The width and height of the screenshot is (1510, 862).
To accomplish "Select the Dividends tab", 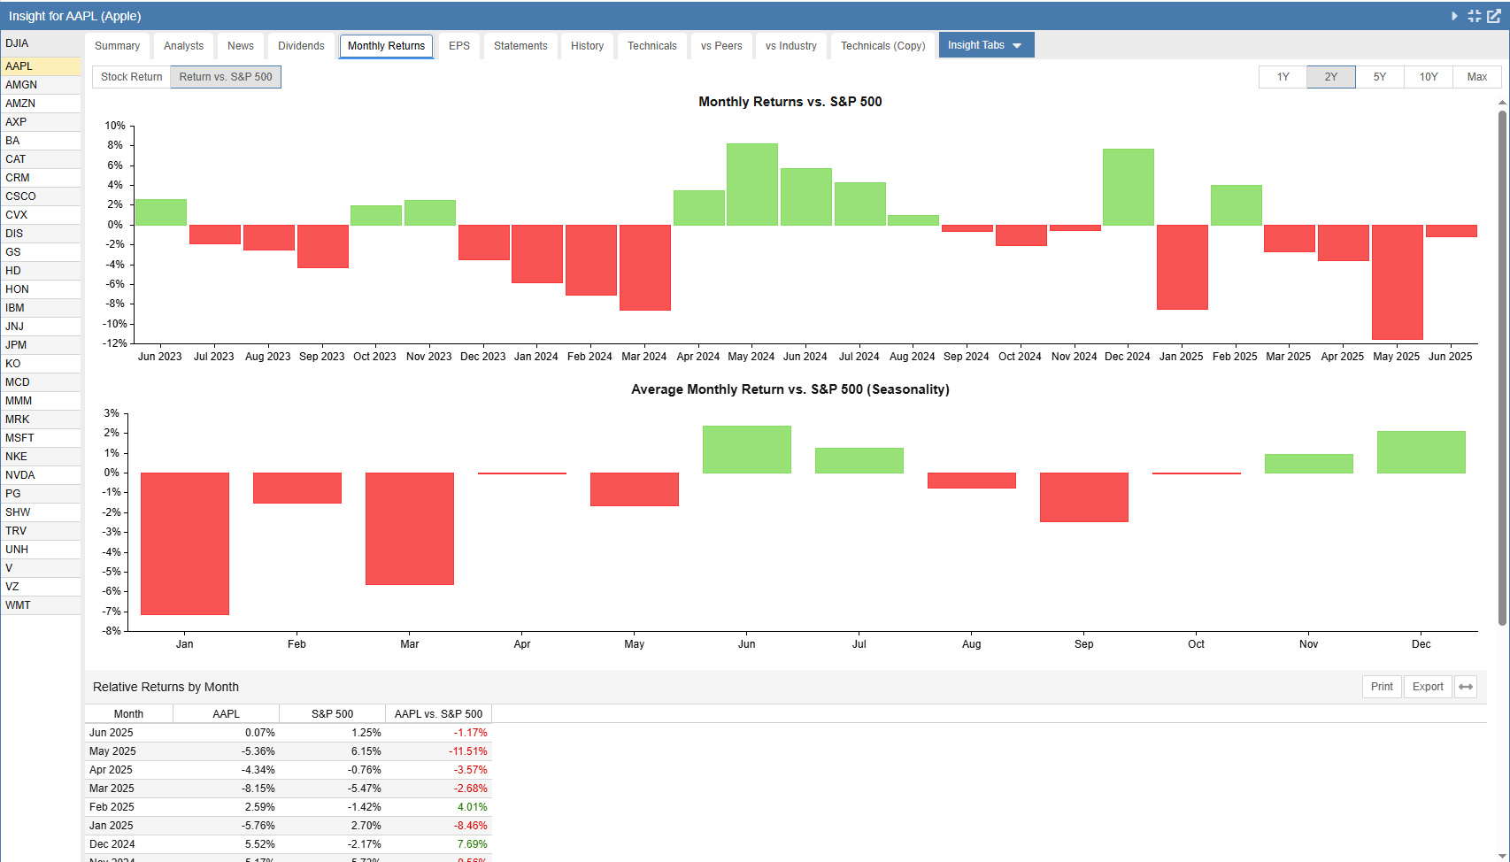I will click(301, 46).
